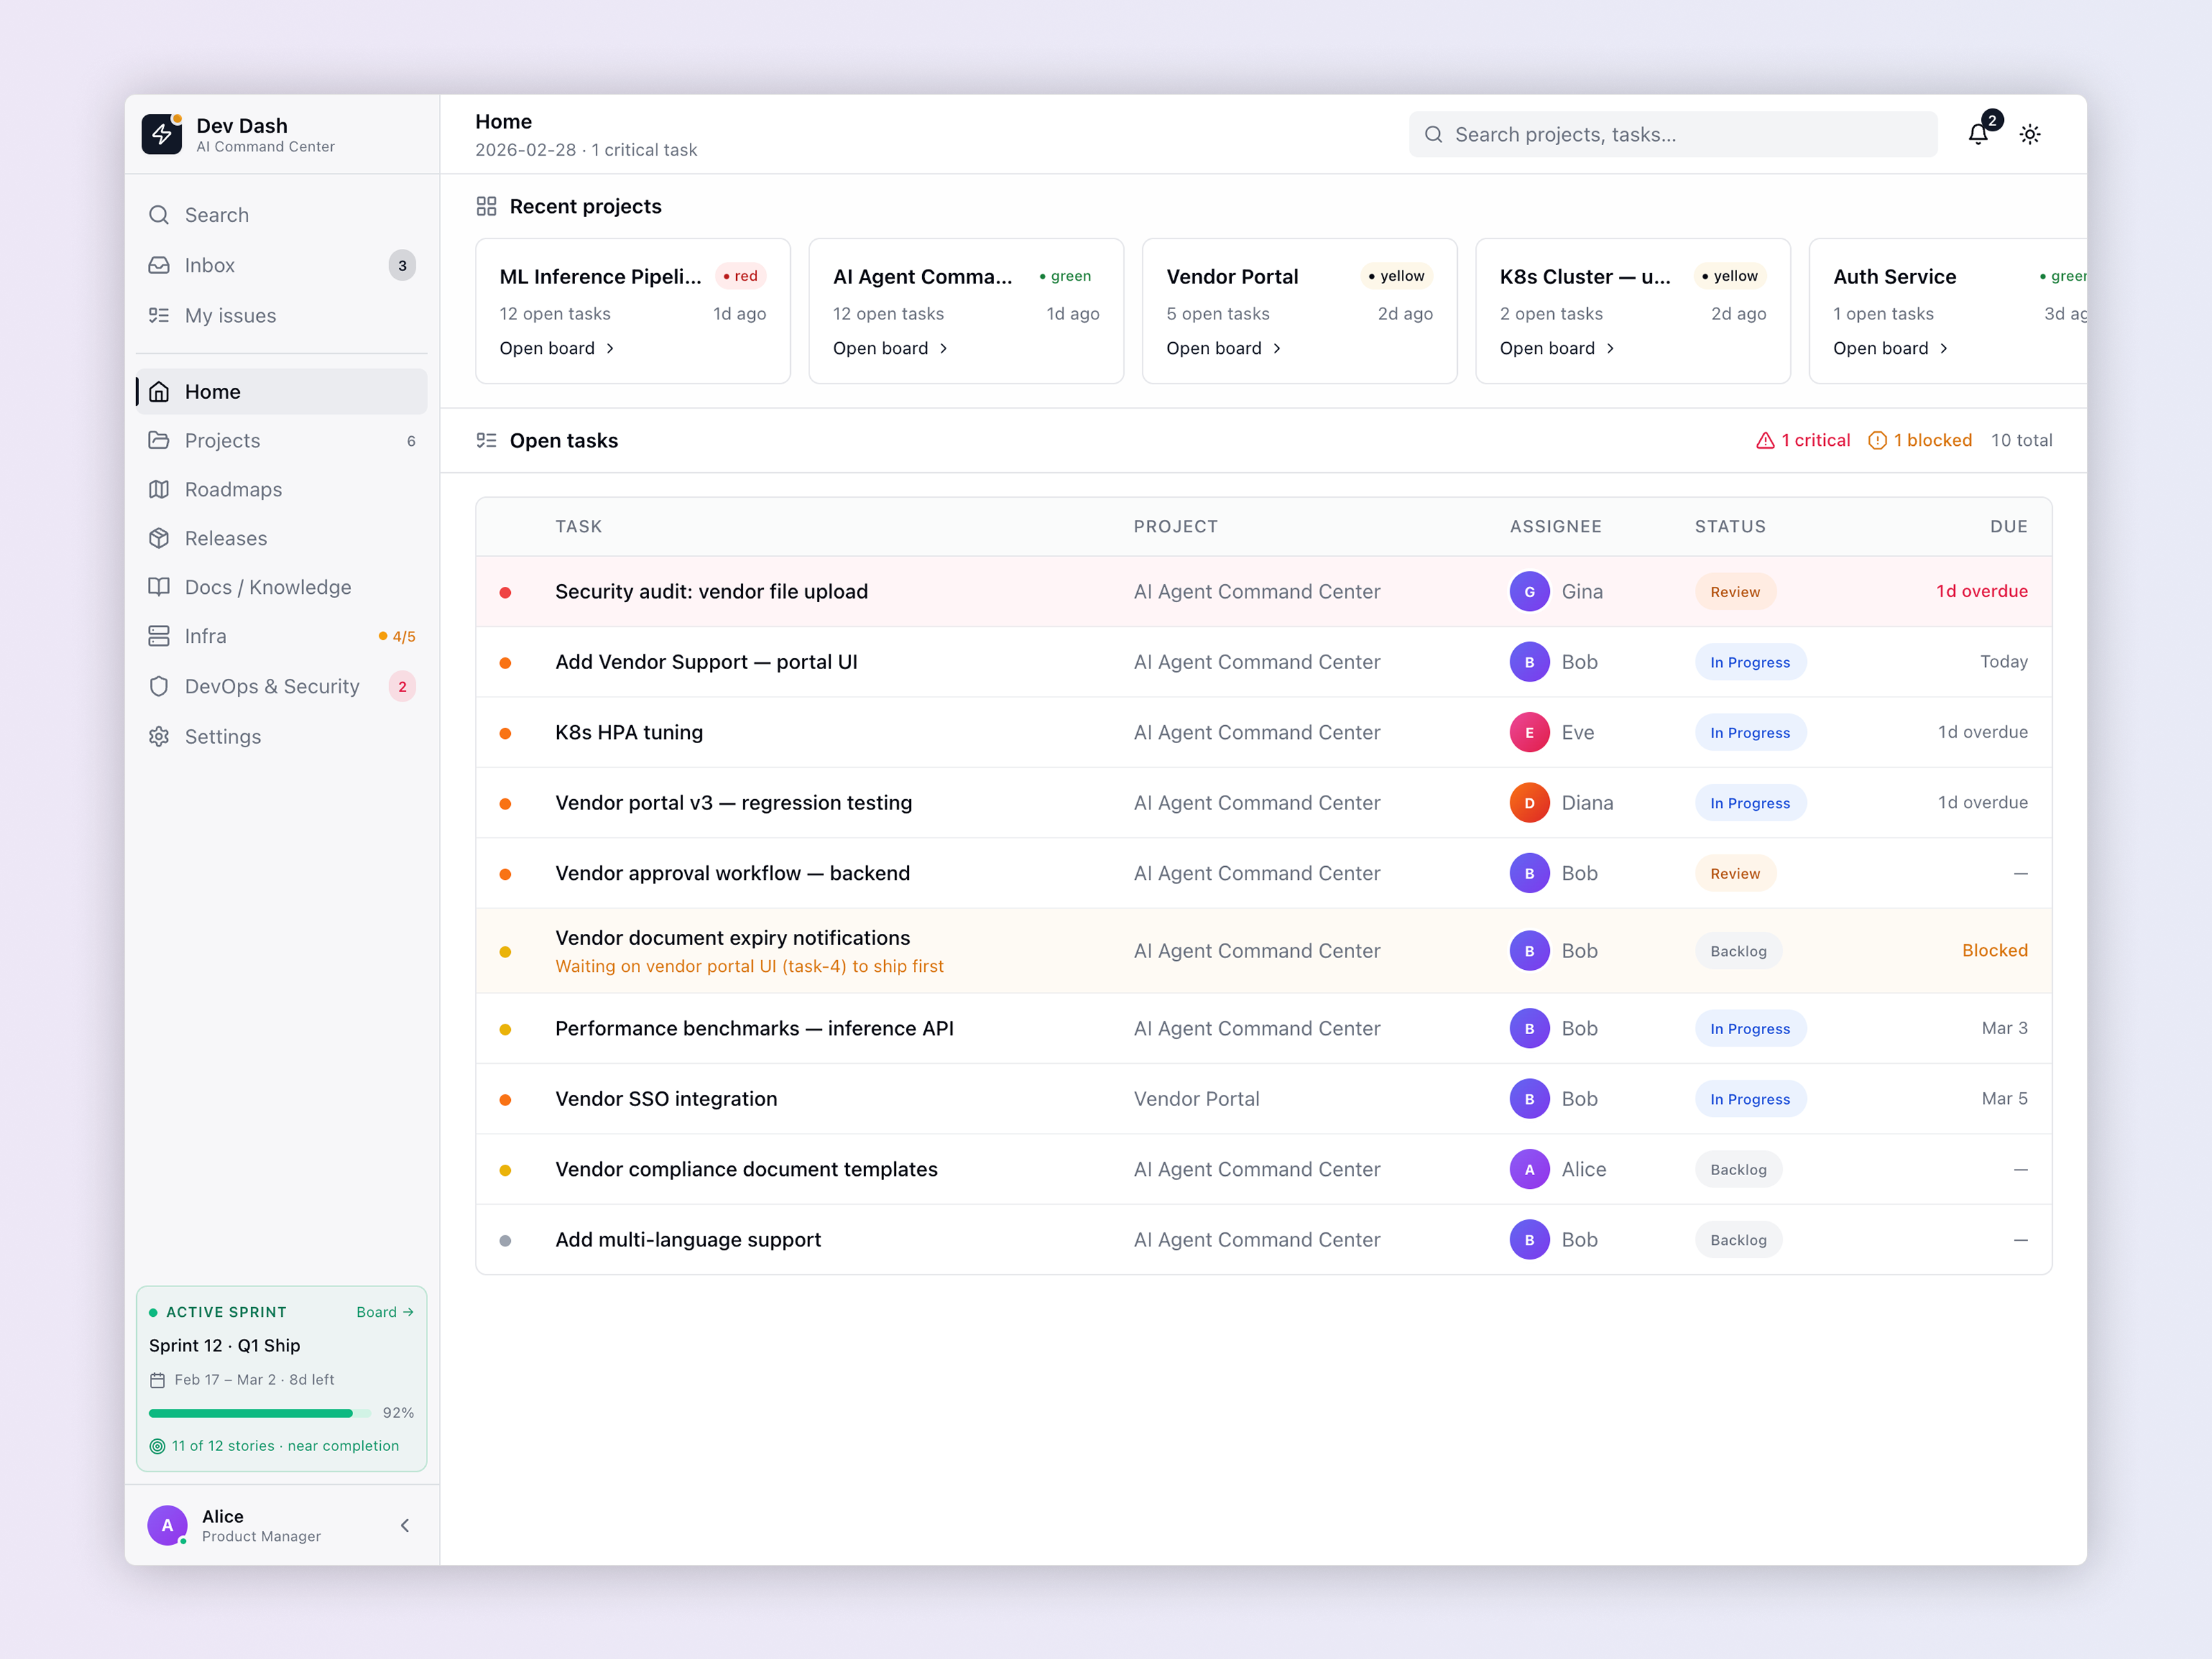Select Home in the sidebar navigation
This screenshot has height=1659, width=2212.
pyautogui.click(x=212, y=391)
